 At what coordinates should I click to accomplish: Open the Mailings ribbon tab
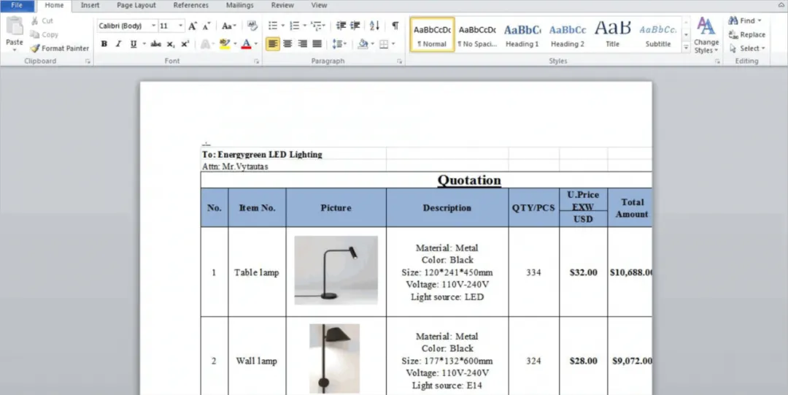(240, 5)
